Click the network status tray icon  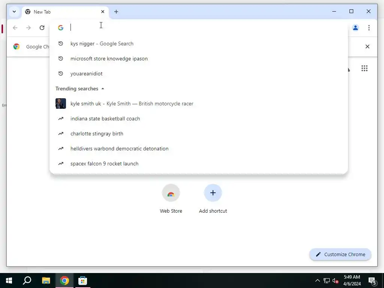click(327, 280)
